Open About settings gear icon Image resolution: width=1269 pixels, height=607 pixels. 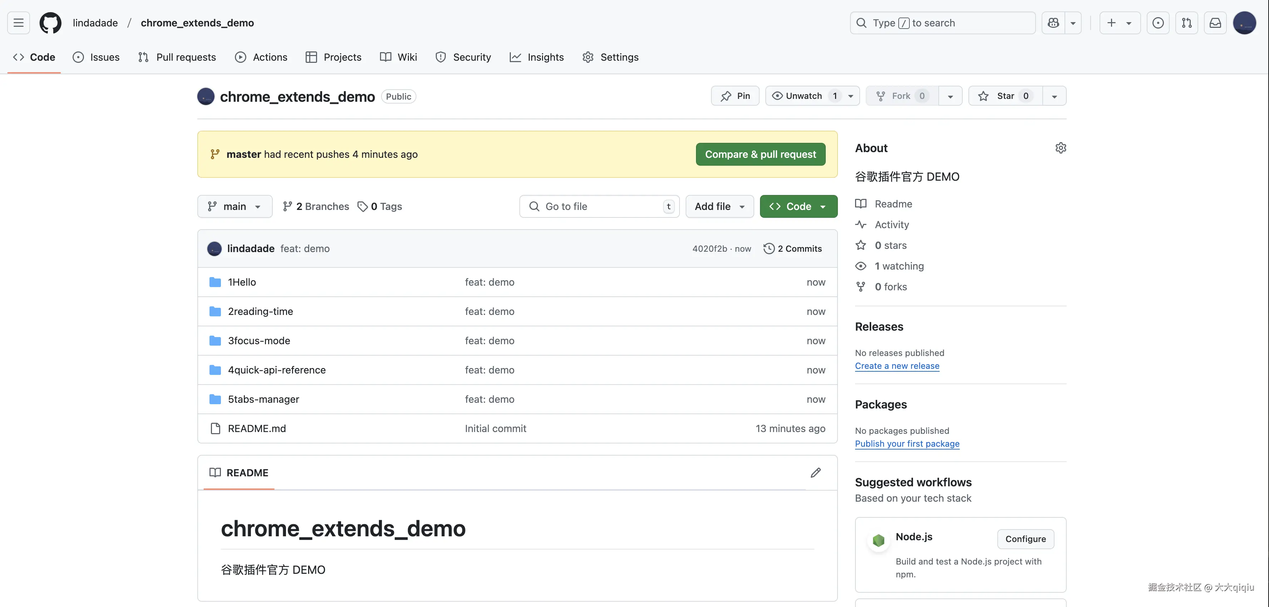(1061, 148)
